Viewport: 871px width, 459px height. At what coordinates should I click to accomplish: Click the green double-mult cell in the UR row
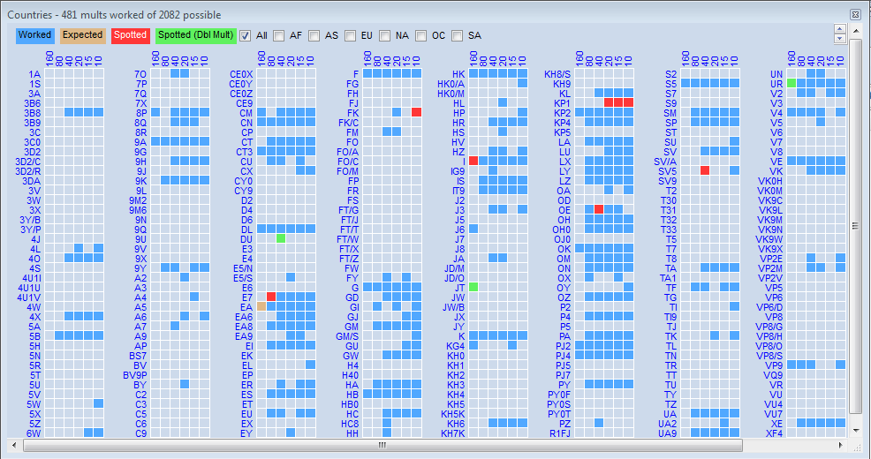(x=791, y=83)
